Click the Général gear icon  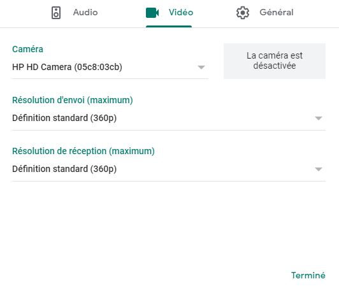[x=243, y=13]
